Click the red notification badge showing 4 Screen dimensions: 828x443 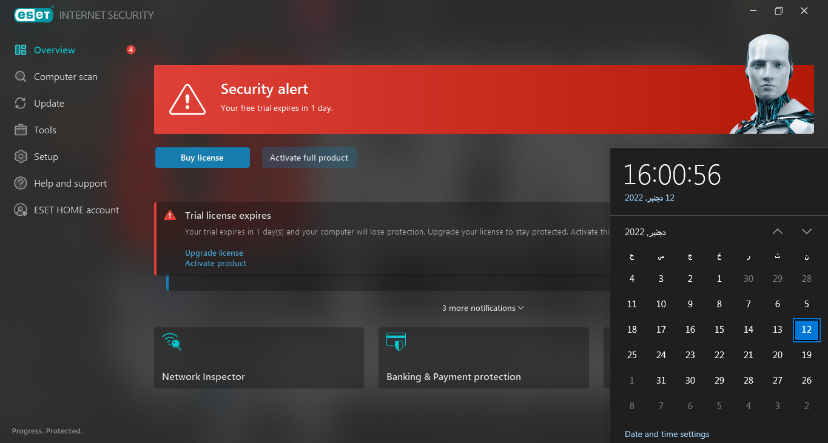click(x=131, y=50)
